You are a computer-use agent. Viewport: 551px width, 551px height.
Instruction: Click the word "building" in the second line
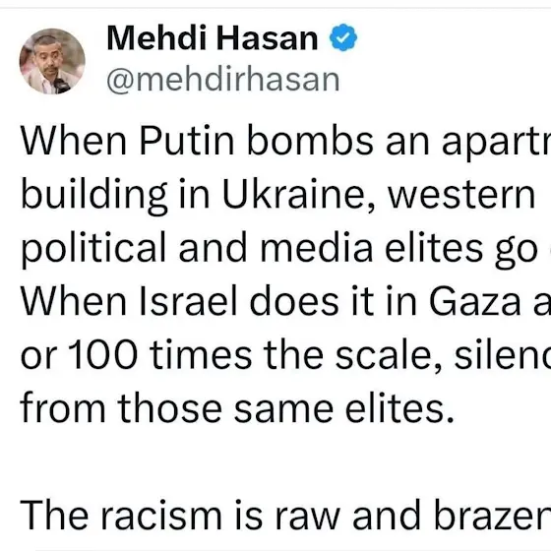click(x=93, y=196)
